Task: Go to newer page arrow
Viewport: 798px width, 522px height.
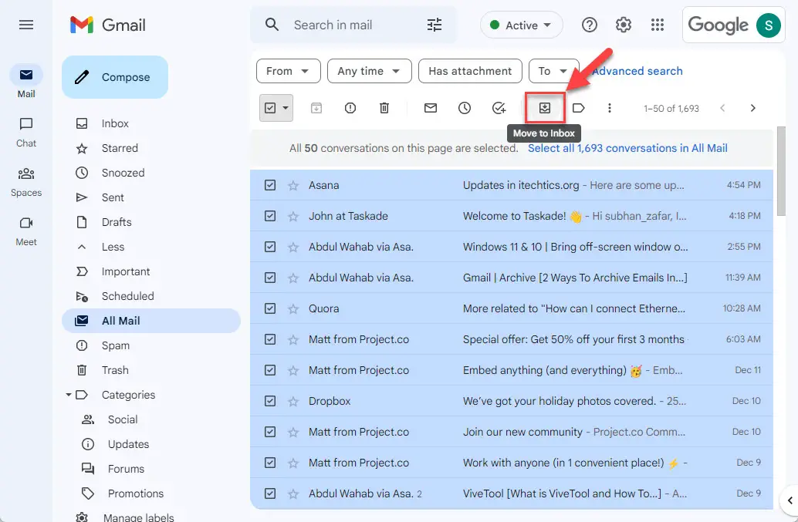Action: click(722, 108)
